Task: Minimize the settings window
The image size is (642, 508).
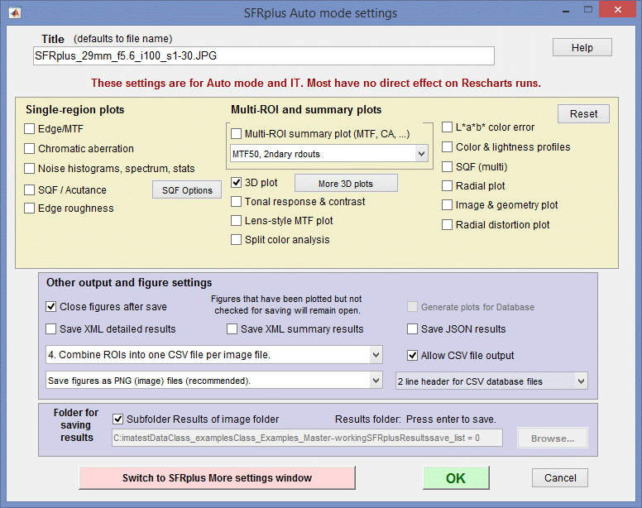Action: (x=566, y=11)
